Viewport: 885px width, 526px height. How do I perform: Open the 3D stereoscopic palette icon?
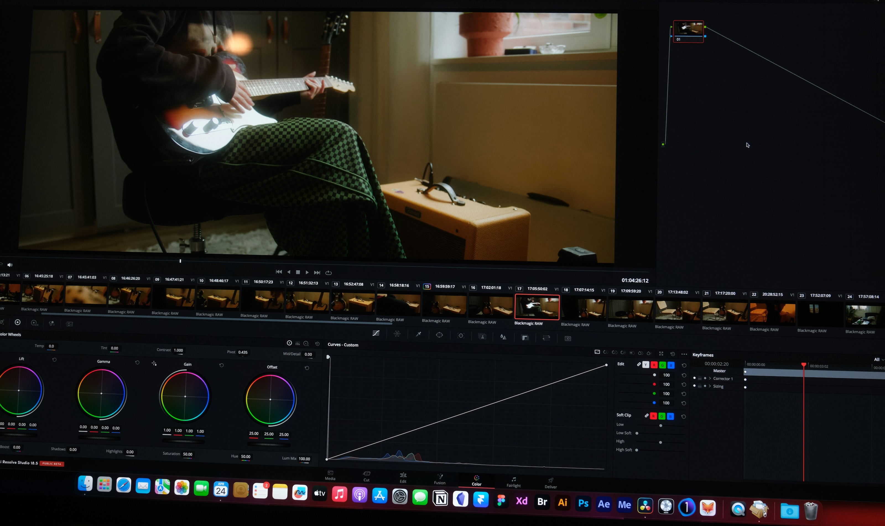coord(568,339)
